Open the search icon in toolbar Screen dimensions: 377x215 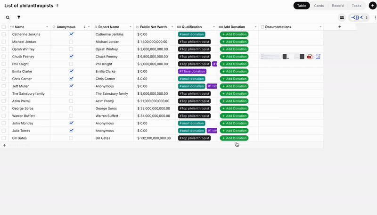[8, 17]
